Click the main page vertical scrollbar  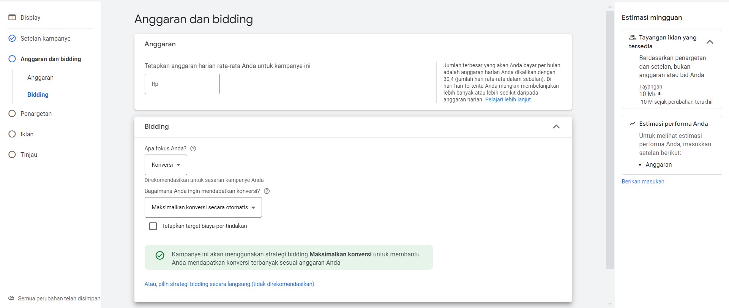(x=610, y=140)
